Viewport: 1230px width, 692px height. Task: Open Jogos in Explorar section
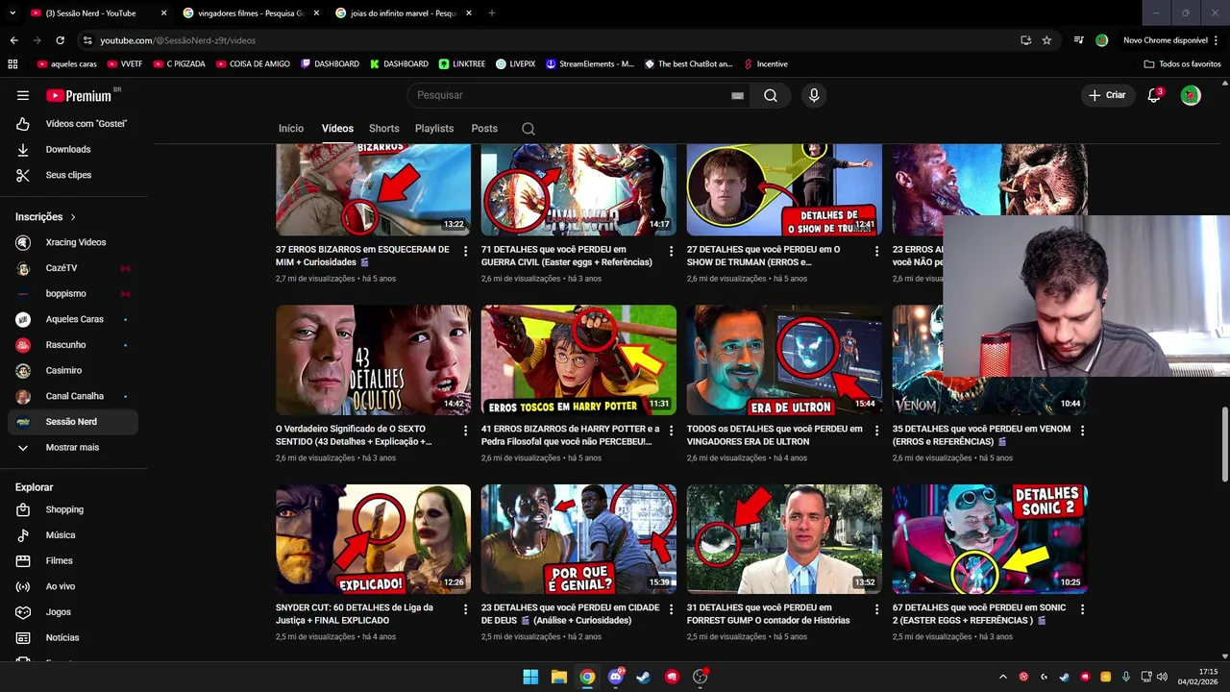(73, 612)
